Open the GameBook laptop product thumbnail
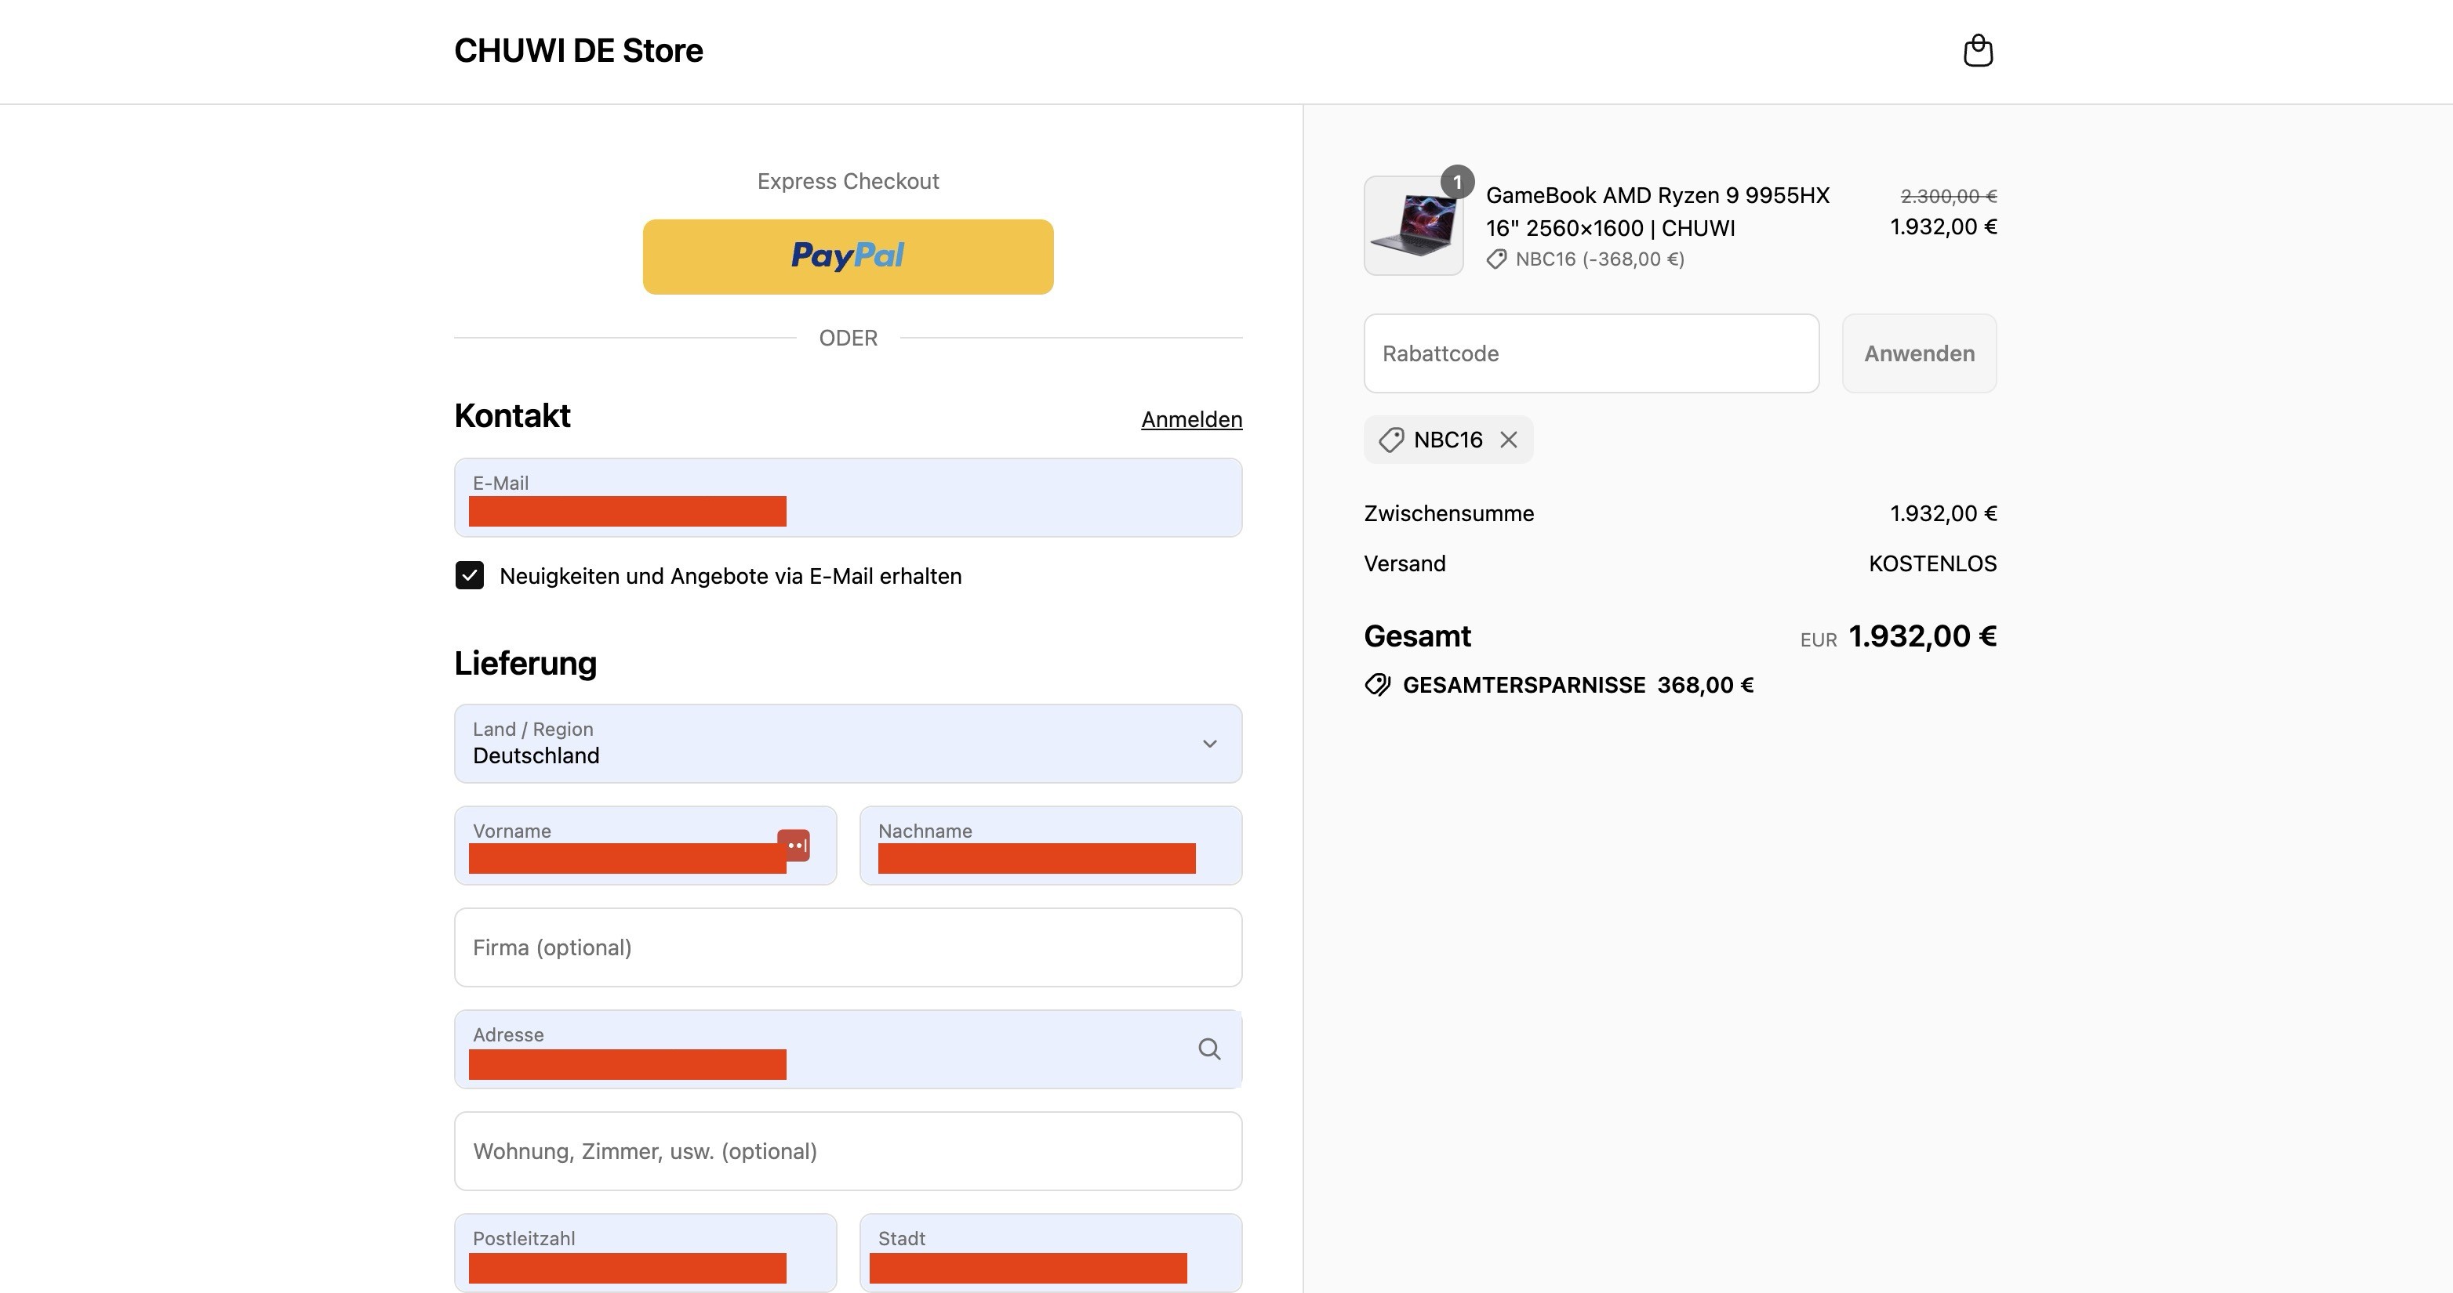2453x1293 pixels. [1413, 226]
